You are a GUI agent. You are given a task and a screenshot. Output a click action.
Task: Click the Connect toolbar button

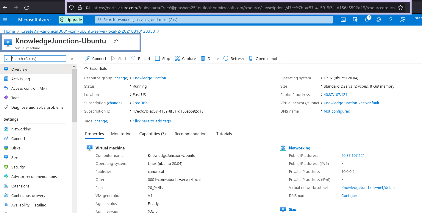96,59
